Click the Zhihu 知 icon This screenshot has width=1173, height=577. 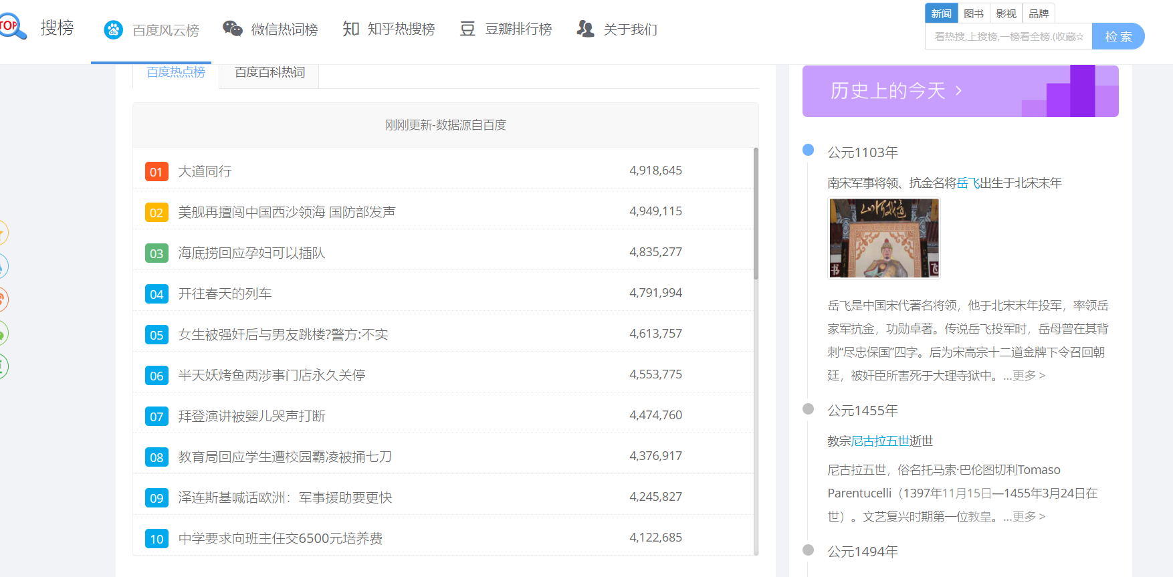click(351, 29)
